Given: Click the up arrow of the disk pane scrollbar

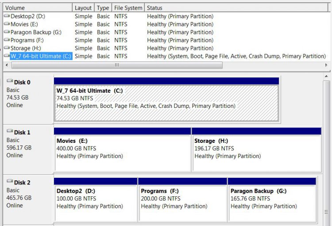Looking at the screenshot, I should [326, 77].
